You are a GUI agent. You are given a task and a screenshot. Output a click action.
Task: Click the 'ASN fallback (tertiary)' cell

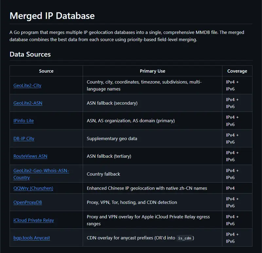click(x=153, y=156)
